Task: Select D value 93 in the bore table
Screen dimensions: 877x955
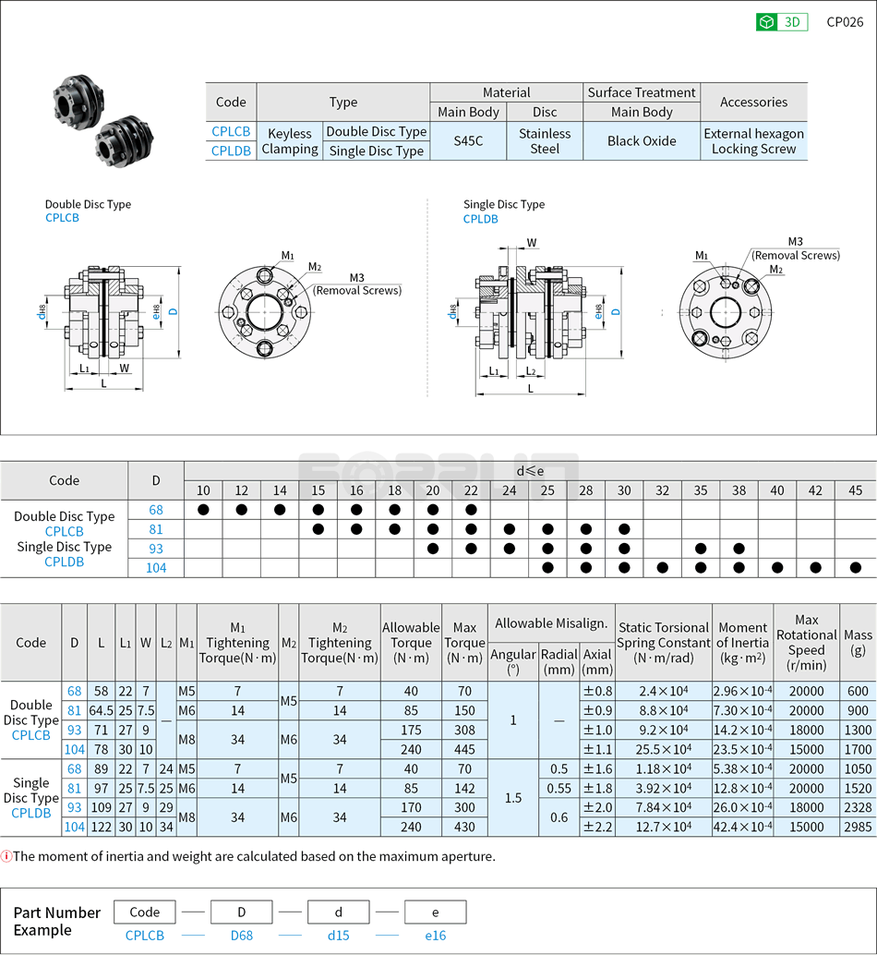Action: (x=156, y=549)
